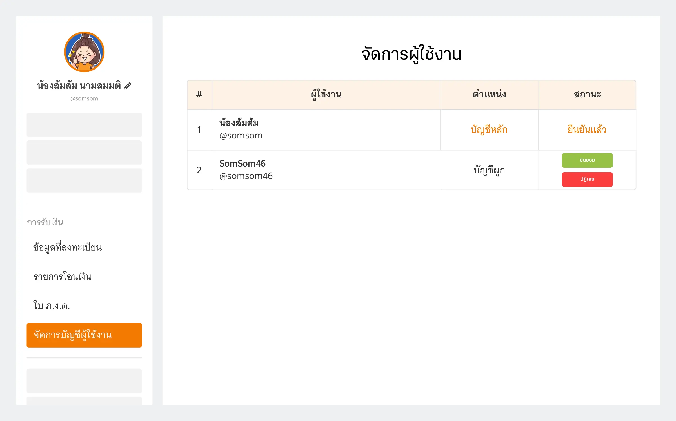Click the ตำแหน่ง column header
Screen dimensions: 676x421
(489, 95)
